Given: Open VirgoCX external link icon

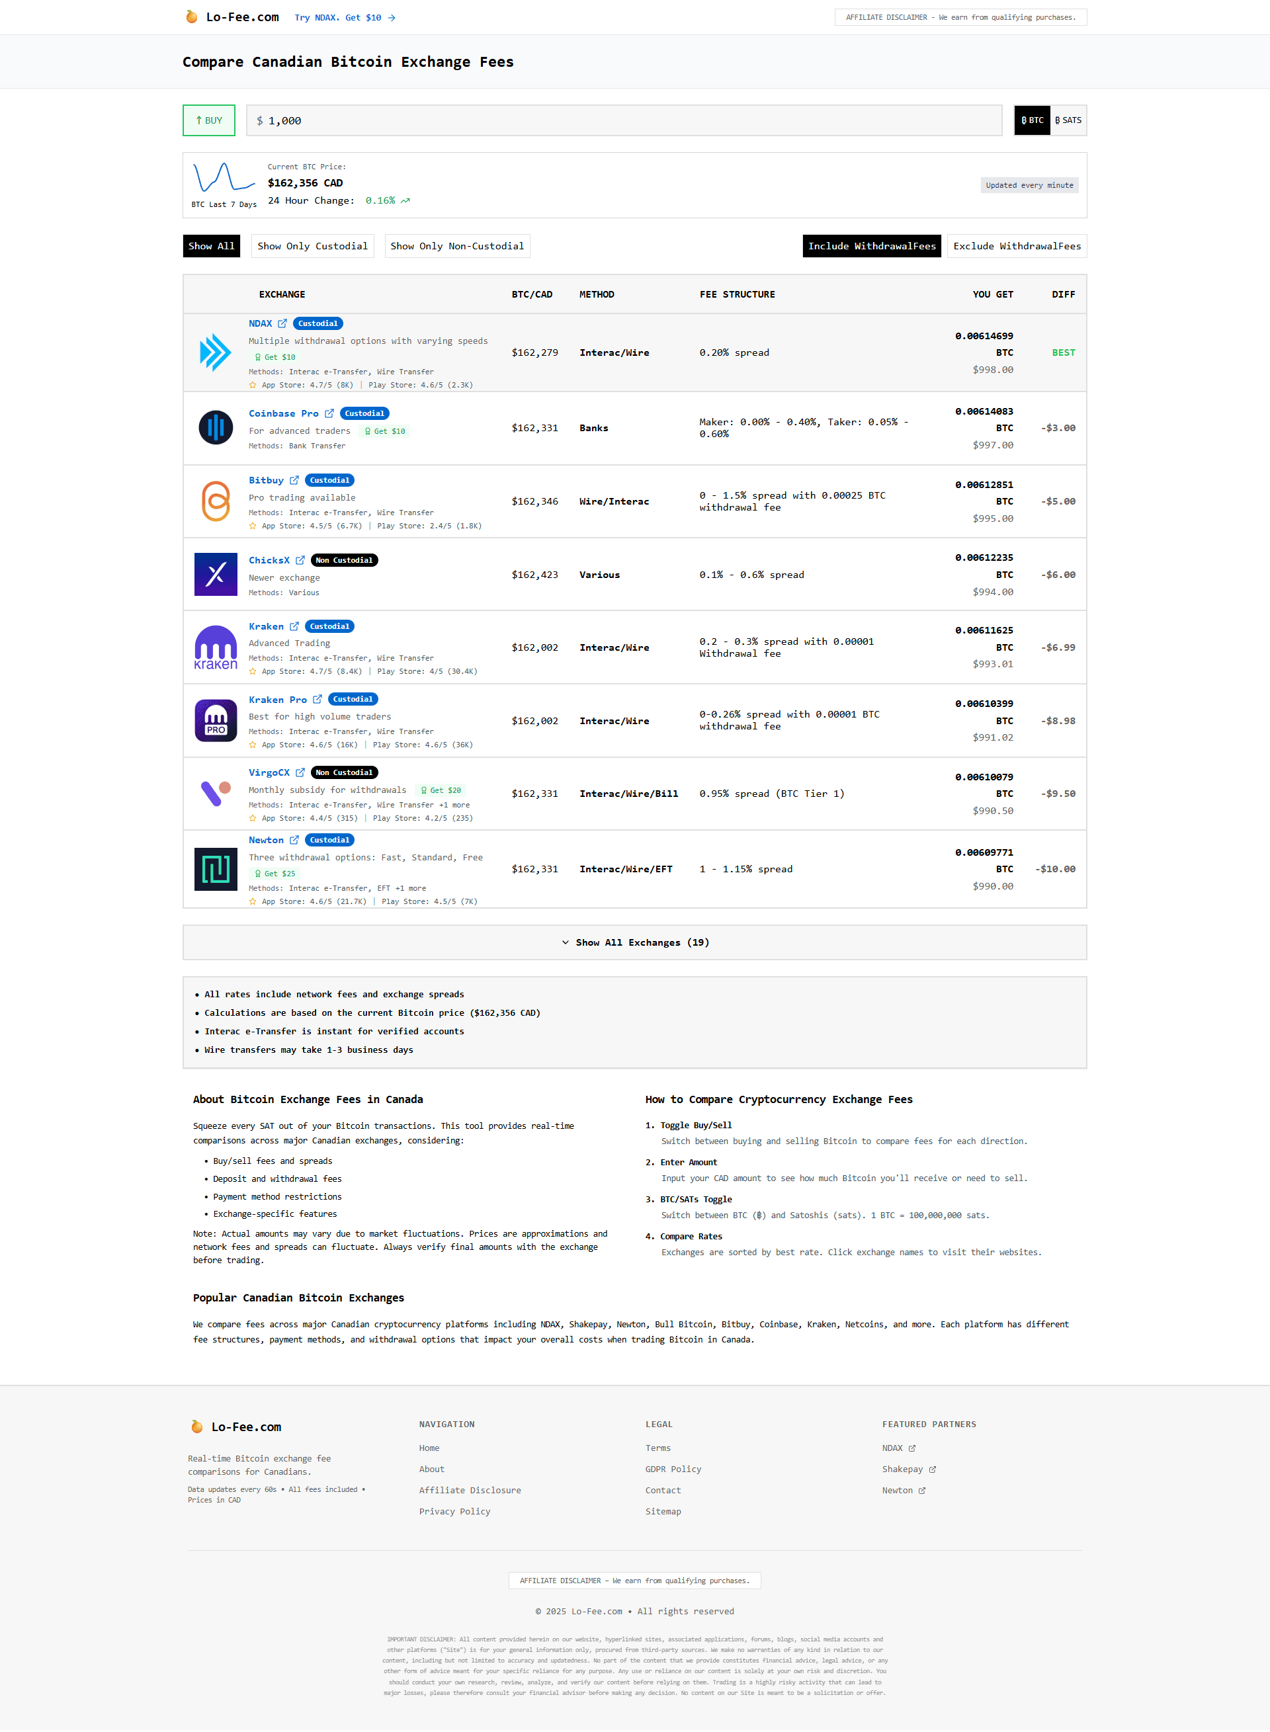Looking at the screenshot, I should pos(300,772).
